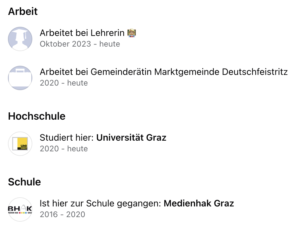This screenshot has width=295, height=232.
Task: Click the Schule section heading
Action: pyautogui.click(x=24, y=182)
